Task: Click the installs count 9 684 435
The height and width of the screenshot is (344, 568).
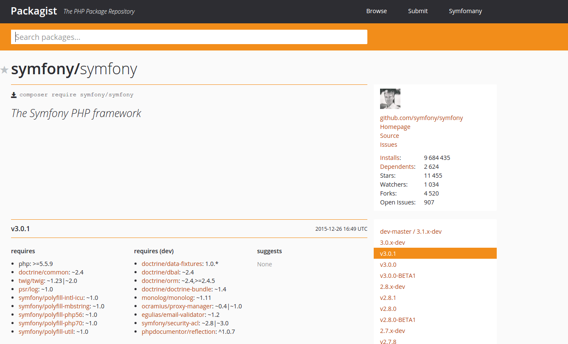Action: (437, 158)
